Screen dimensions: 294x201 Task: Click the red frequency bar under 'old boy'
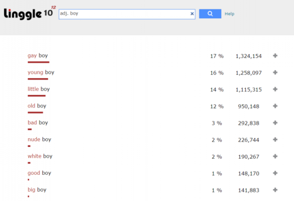pyautogui.click(x=35, y=113)
